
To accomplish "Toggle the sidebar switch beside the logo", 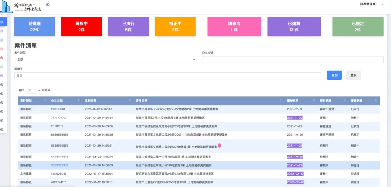I will tap(48, 5).
